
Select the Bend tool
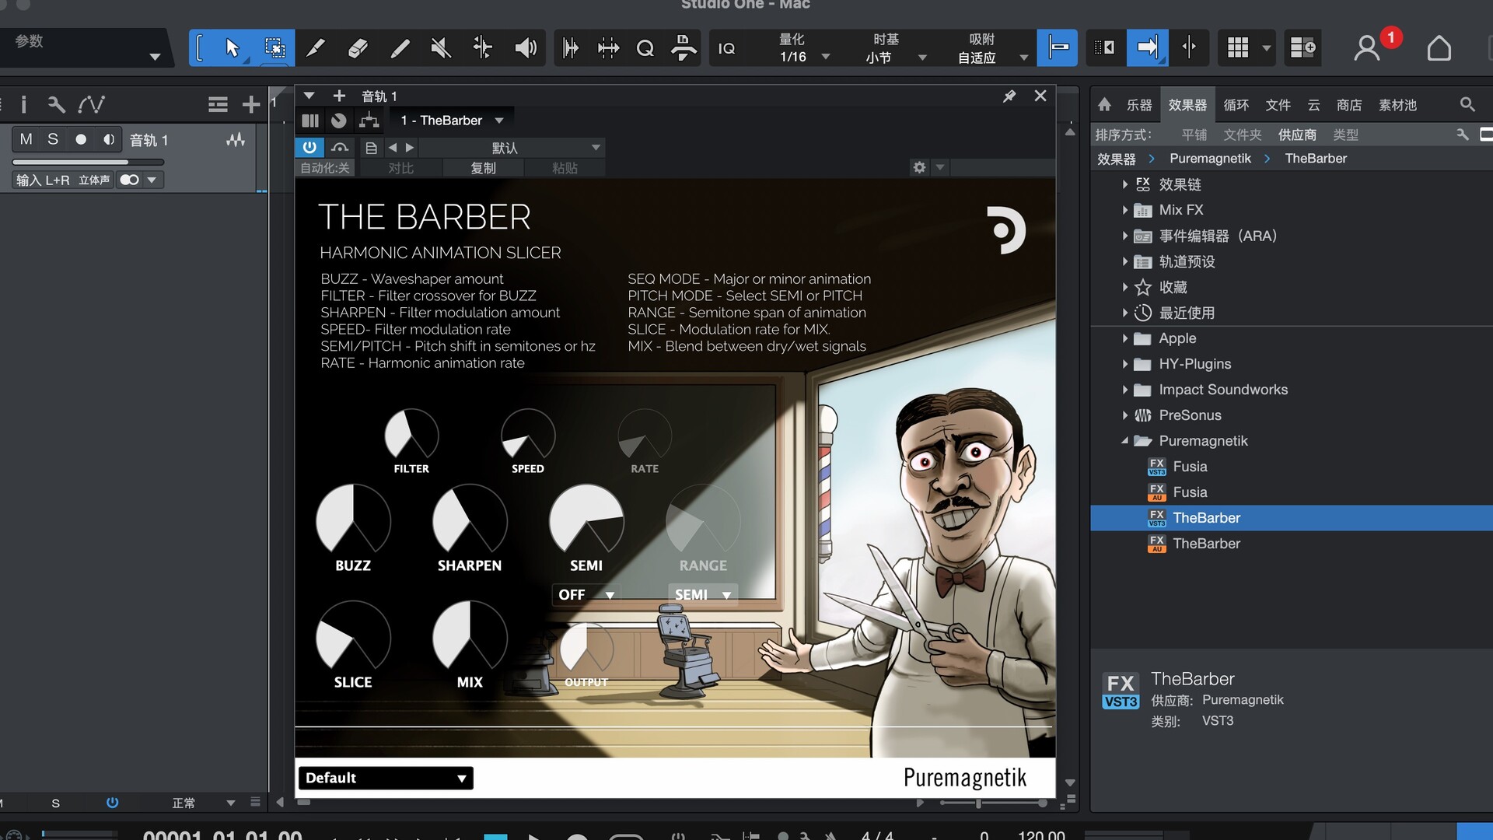pyautogui.click(x=483, y=48)
